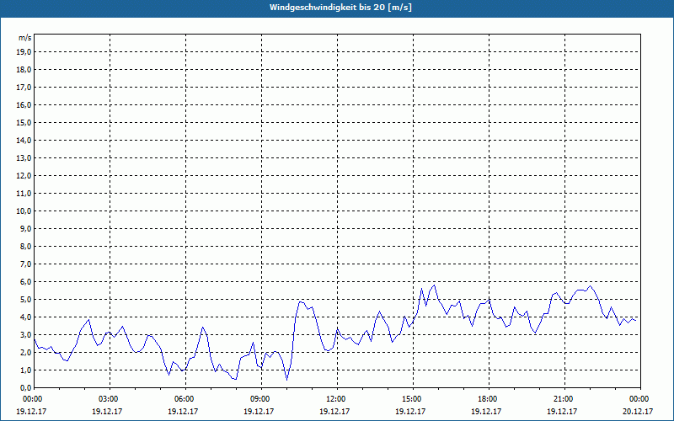The height and width of the screenshot is (421, 674).
Task: Click the 3,0 y-axis label
Action: coord(26,334)
